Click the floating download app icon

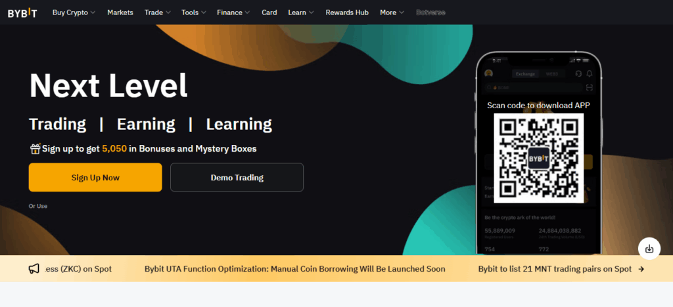click(649, 248)
